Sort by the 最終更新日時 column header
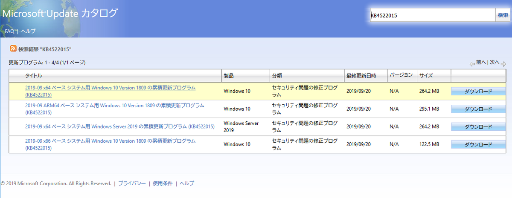512x198 pixels. 361,76
